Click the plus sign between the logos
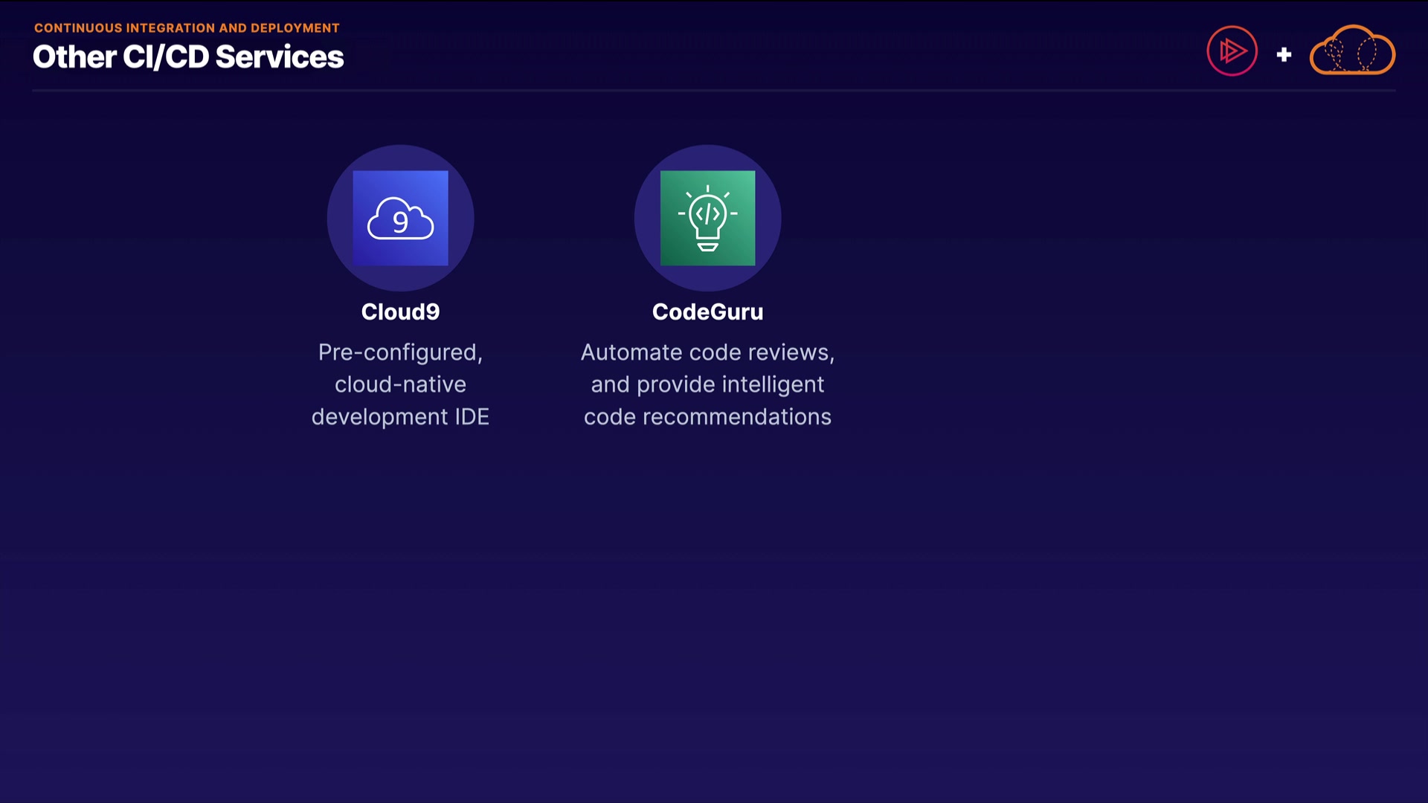This screenshot has height=803, width=1428. (x=1284, y=54)
